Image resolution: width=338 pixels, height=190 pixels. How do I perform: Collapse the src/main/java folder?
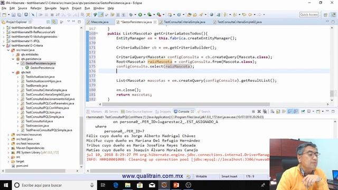tap(8, 50)
